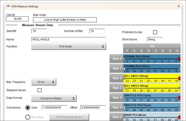Click the Number of Bits field
Screen dimensions: 186x121
coord(97,31)
